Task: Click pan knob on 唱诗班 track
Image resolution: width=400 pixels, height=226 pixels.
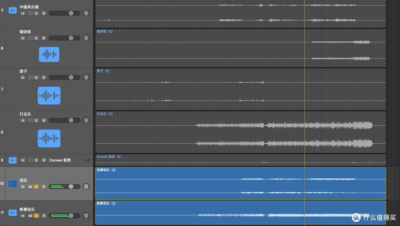Action: point(86,38)
